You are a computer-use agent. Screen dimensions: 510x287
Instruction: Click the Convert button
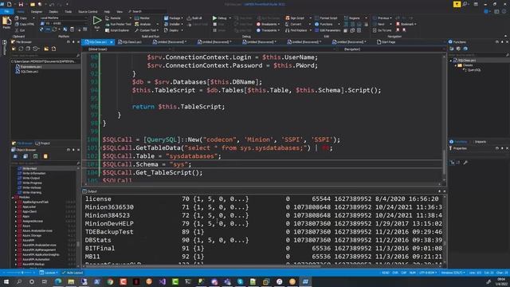pyautogui.click(x=293, y=24)
